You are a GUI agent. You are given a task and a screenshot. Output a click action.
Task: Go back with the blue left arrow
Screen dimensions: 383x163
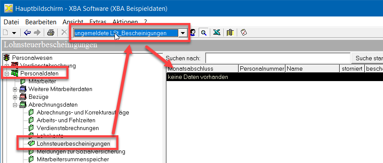(x=27, y=33)
